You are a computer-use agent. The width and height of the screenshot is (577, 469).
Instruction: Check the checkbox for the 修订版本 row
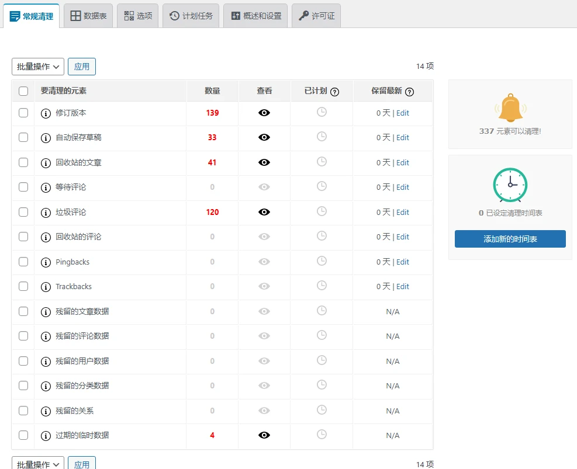(x=23, y=112)
